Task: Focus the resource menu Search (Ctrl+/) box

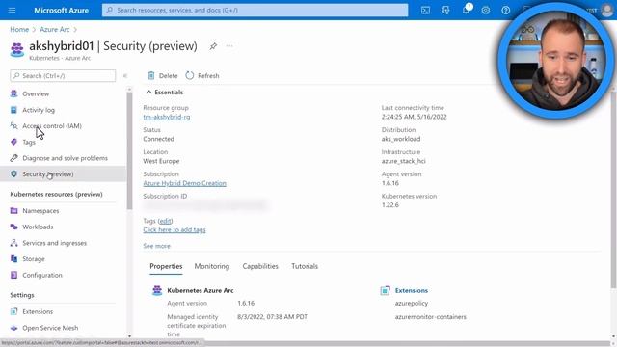Action: [63, 75]
